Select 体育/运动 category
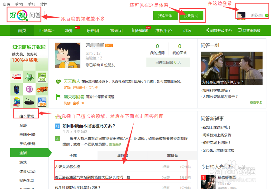 pos(27,171)
